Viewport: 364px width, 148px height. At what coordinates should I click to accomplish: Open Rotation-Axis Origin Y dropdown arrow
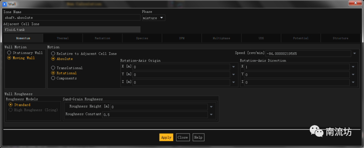[234, 75]
